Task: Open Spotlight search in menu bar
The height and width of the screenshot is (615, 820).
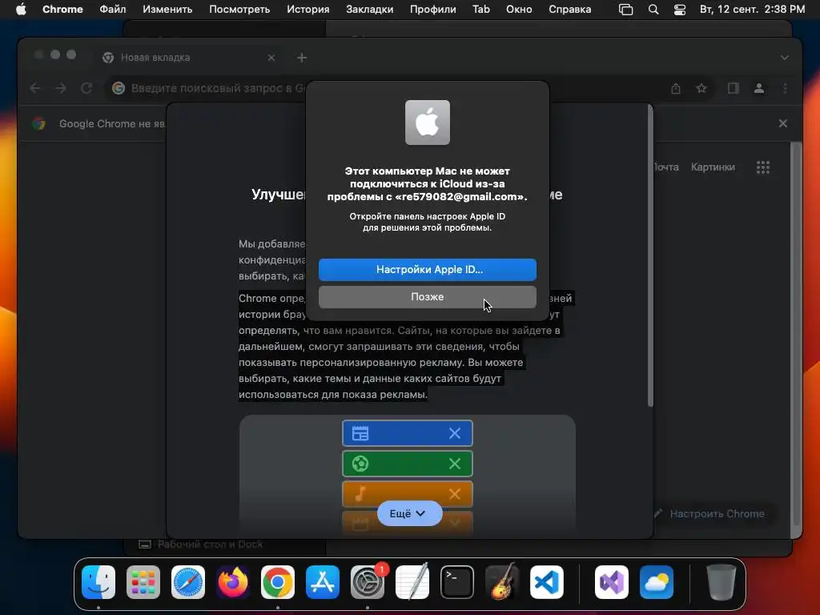Action: point(653,10)
